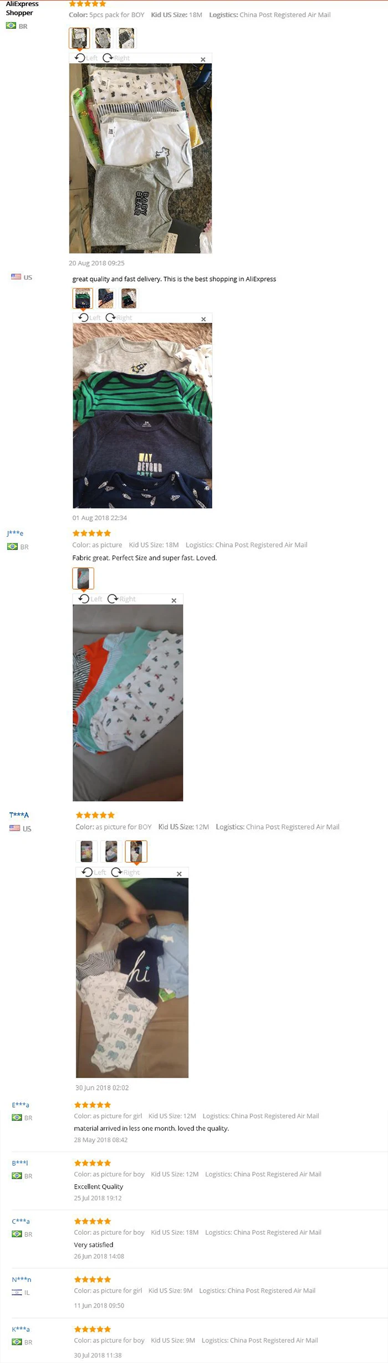Screen dimensions: 388x1363
Task: Rotate right T***A's review photo
Action: tap(125, 872)
